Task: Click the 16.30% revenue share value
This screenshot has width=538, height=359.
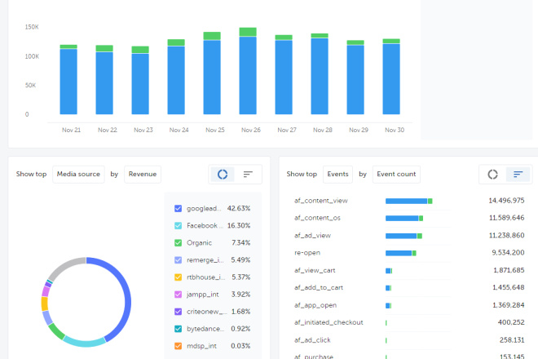Action: click(239, 226)
